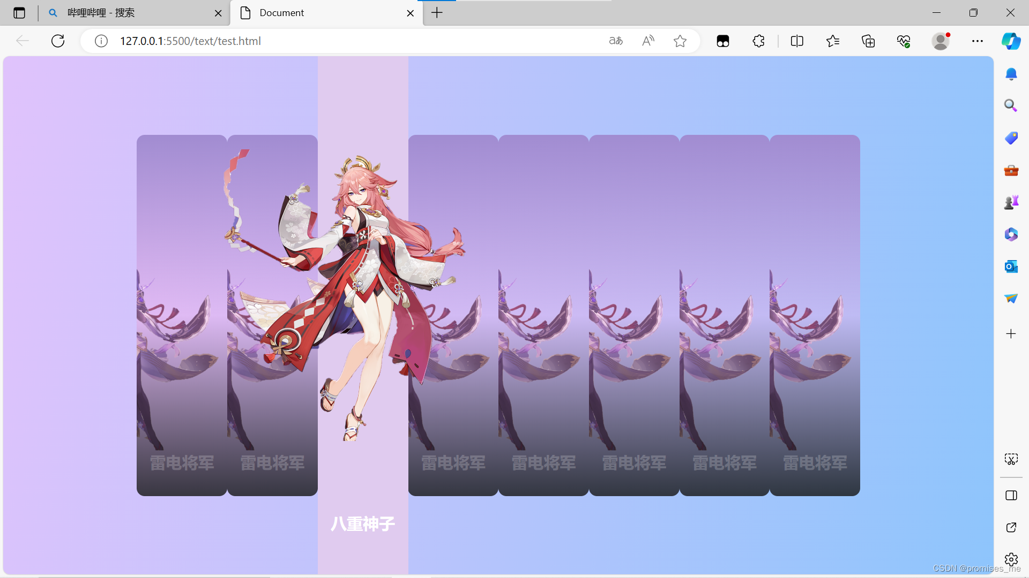Screen dimensions: 1029x578
Task: Select the first 雷电将军 card
Action: point(182,315)
